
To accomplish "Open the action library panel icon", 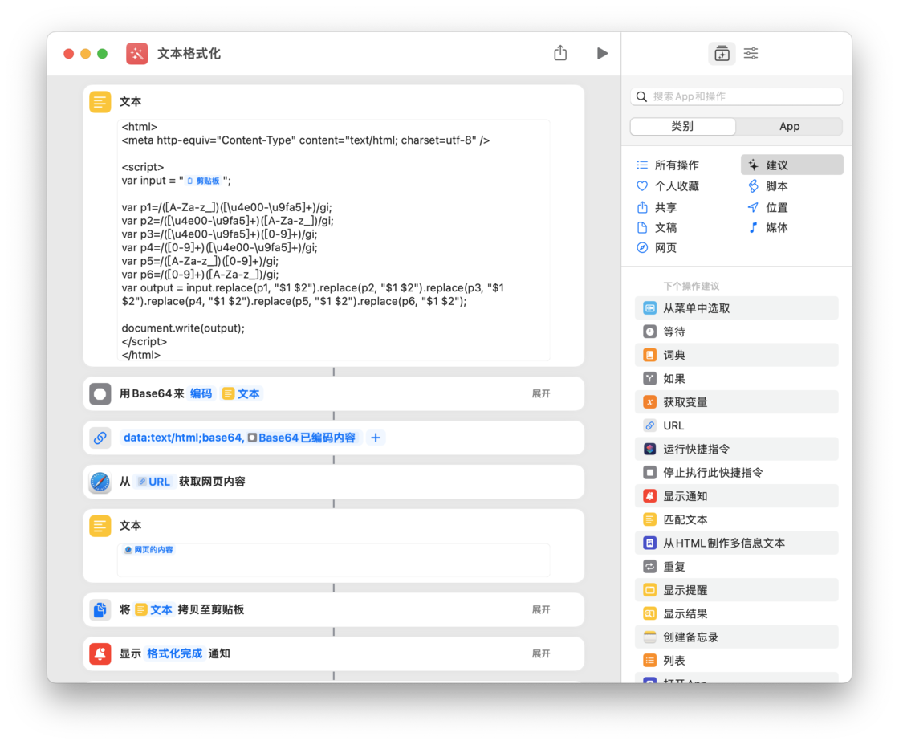I will tap(722, 54).
